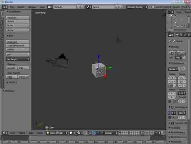Expand the Shading panel in Properties
The image size is (191, 144).
tap(170, 128)
